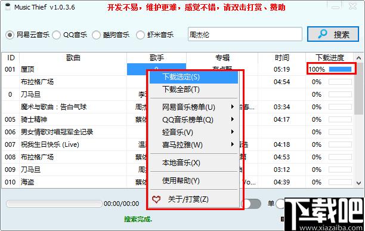365x231 pixels.
Task: Expand the QQ音乐榜单(Q) submenu
Action: point(194,120)
